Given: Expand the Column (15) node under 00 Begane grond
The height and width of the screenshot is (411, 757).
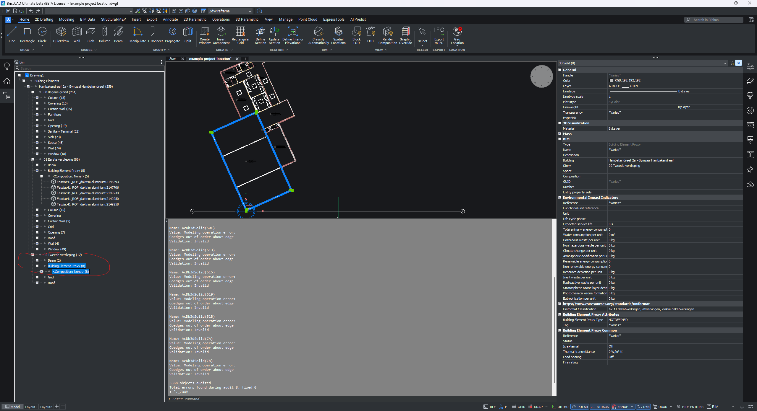Looking at the screenshot, I should click(37, 98).
